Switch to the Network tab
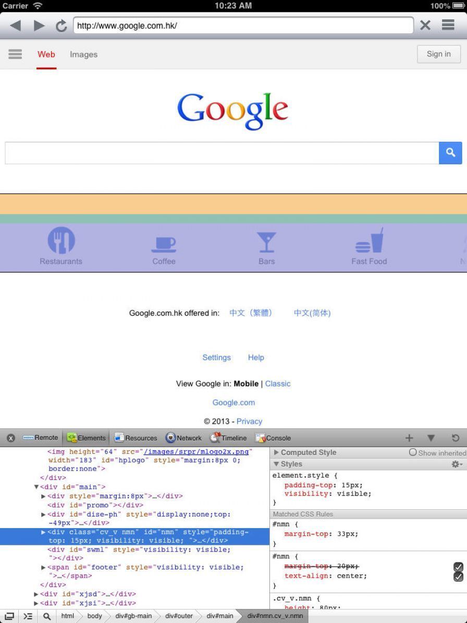This screenshot has height=623, width=467. point(183,438)
